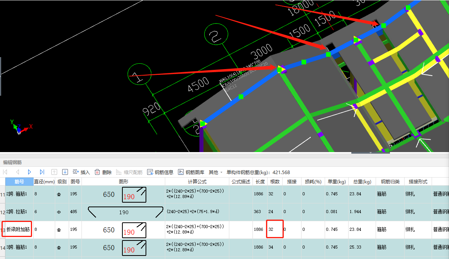Click the 920 dimension label
Screen dimensions: 449x259
151,109
